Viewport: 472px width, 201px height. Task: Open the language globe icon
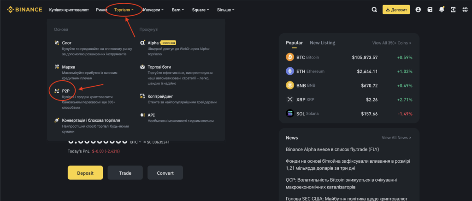tap(464, 9)
